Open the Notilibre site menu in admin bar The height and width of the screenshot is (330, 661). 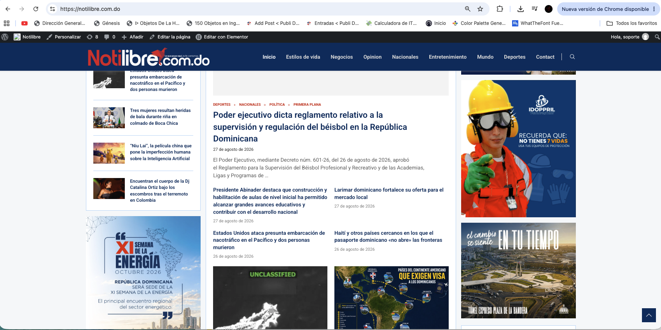pyautogui.click(x=27, y=37)
